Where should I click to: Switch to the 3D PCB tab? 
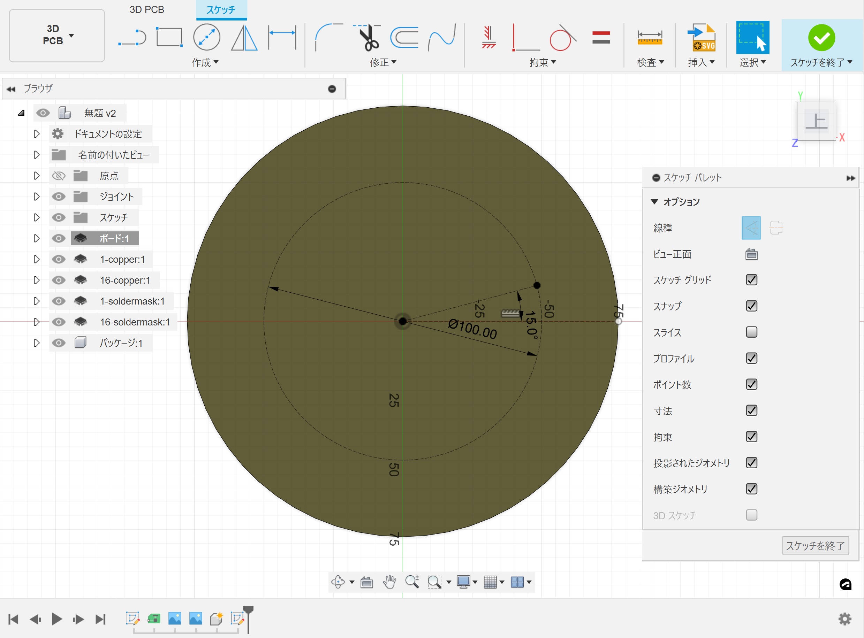(146, 9)
